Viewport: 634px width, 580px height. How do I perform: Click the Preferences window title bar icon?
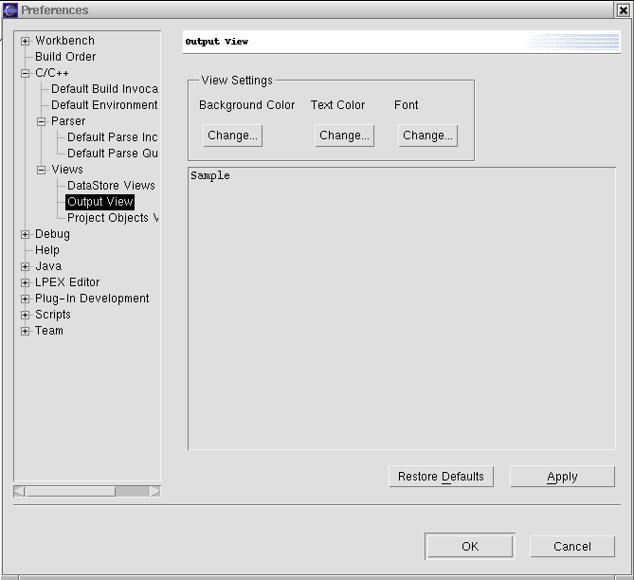pyautogui.click(x=10, y=10)
